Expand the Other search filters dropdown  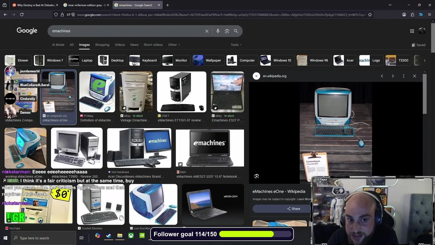coord(174,45)
